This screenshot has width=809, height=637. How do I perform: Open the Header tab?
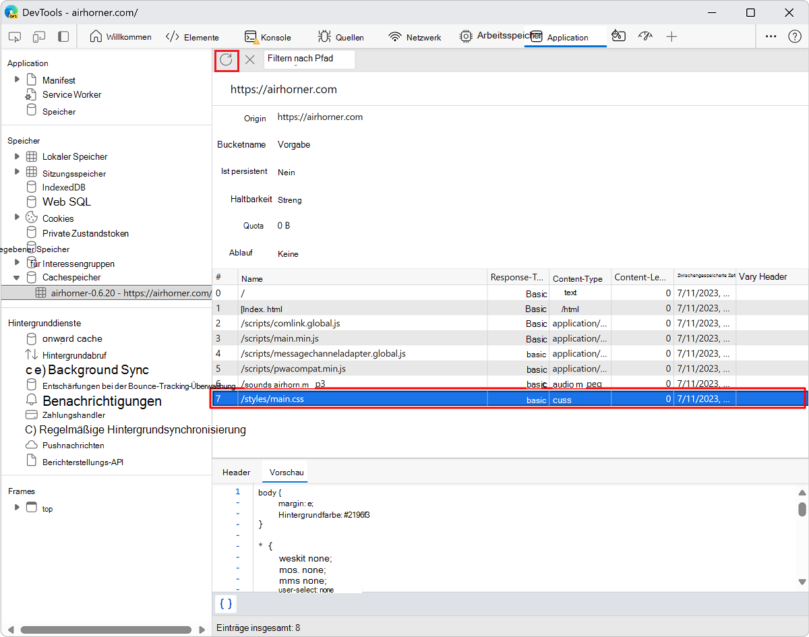pyautogui.click(x=237, y=473)
